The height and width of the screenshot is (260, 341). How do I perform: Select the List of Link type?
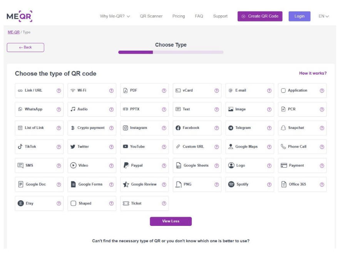click(39, 128)
